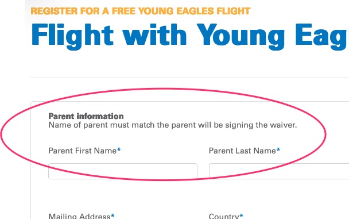Viewport: 349px width, 219px height.
Task: Click the word "REGISTER" in the orange heading
Action: pyautogui.click(x=54, y=11)
